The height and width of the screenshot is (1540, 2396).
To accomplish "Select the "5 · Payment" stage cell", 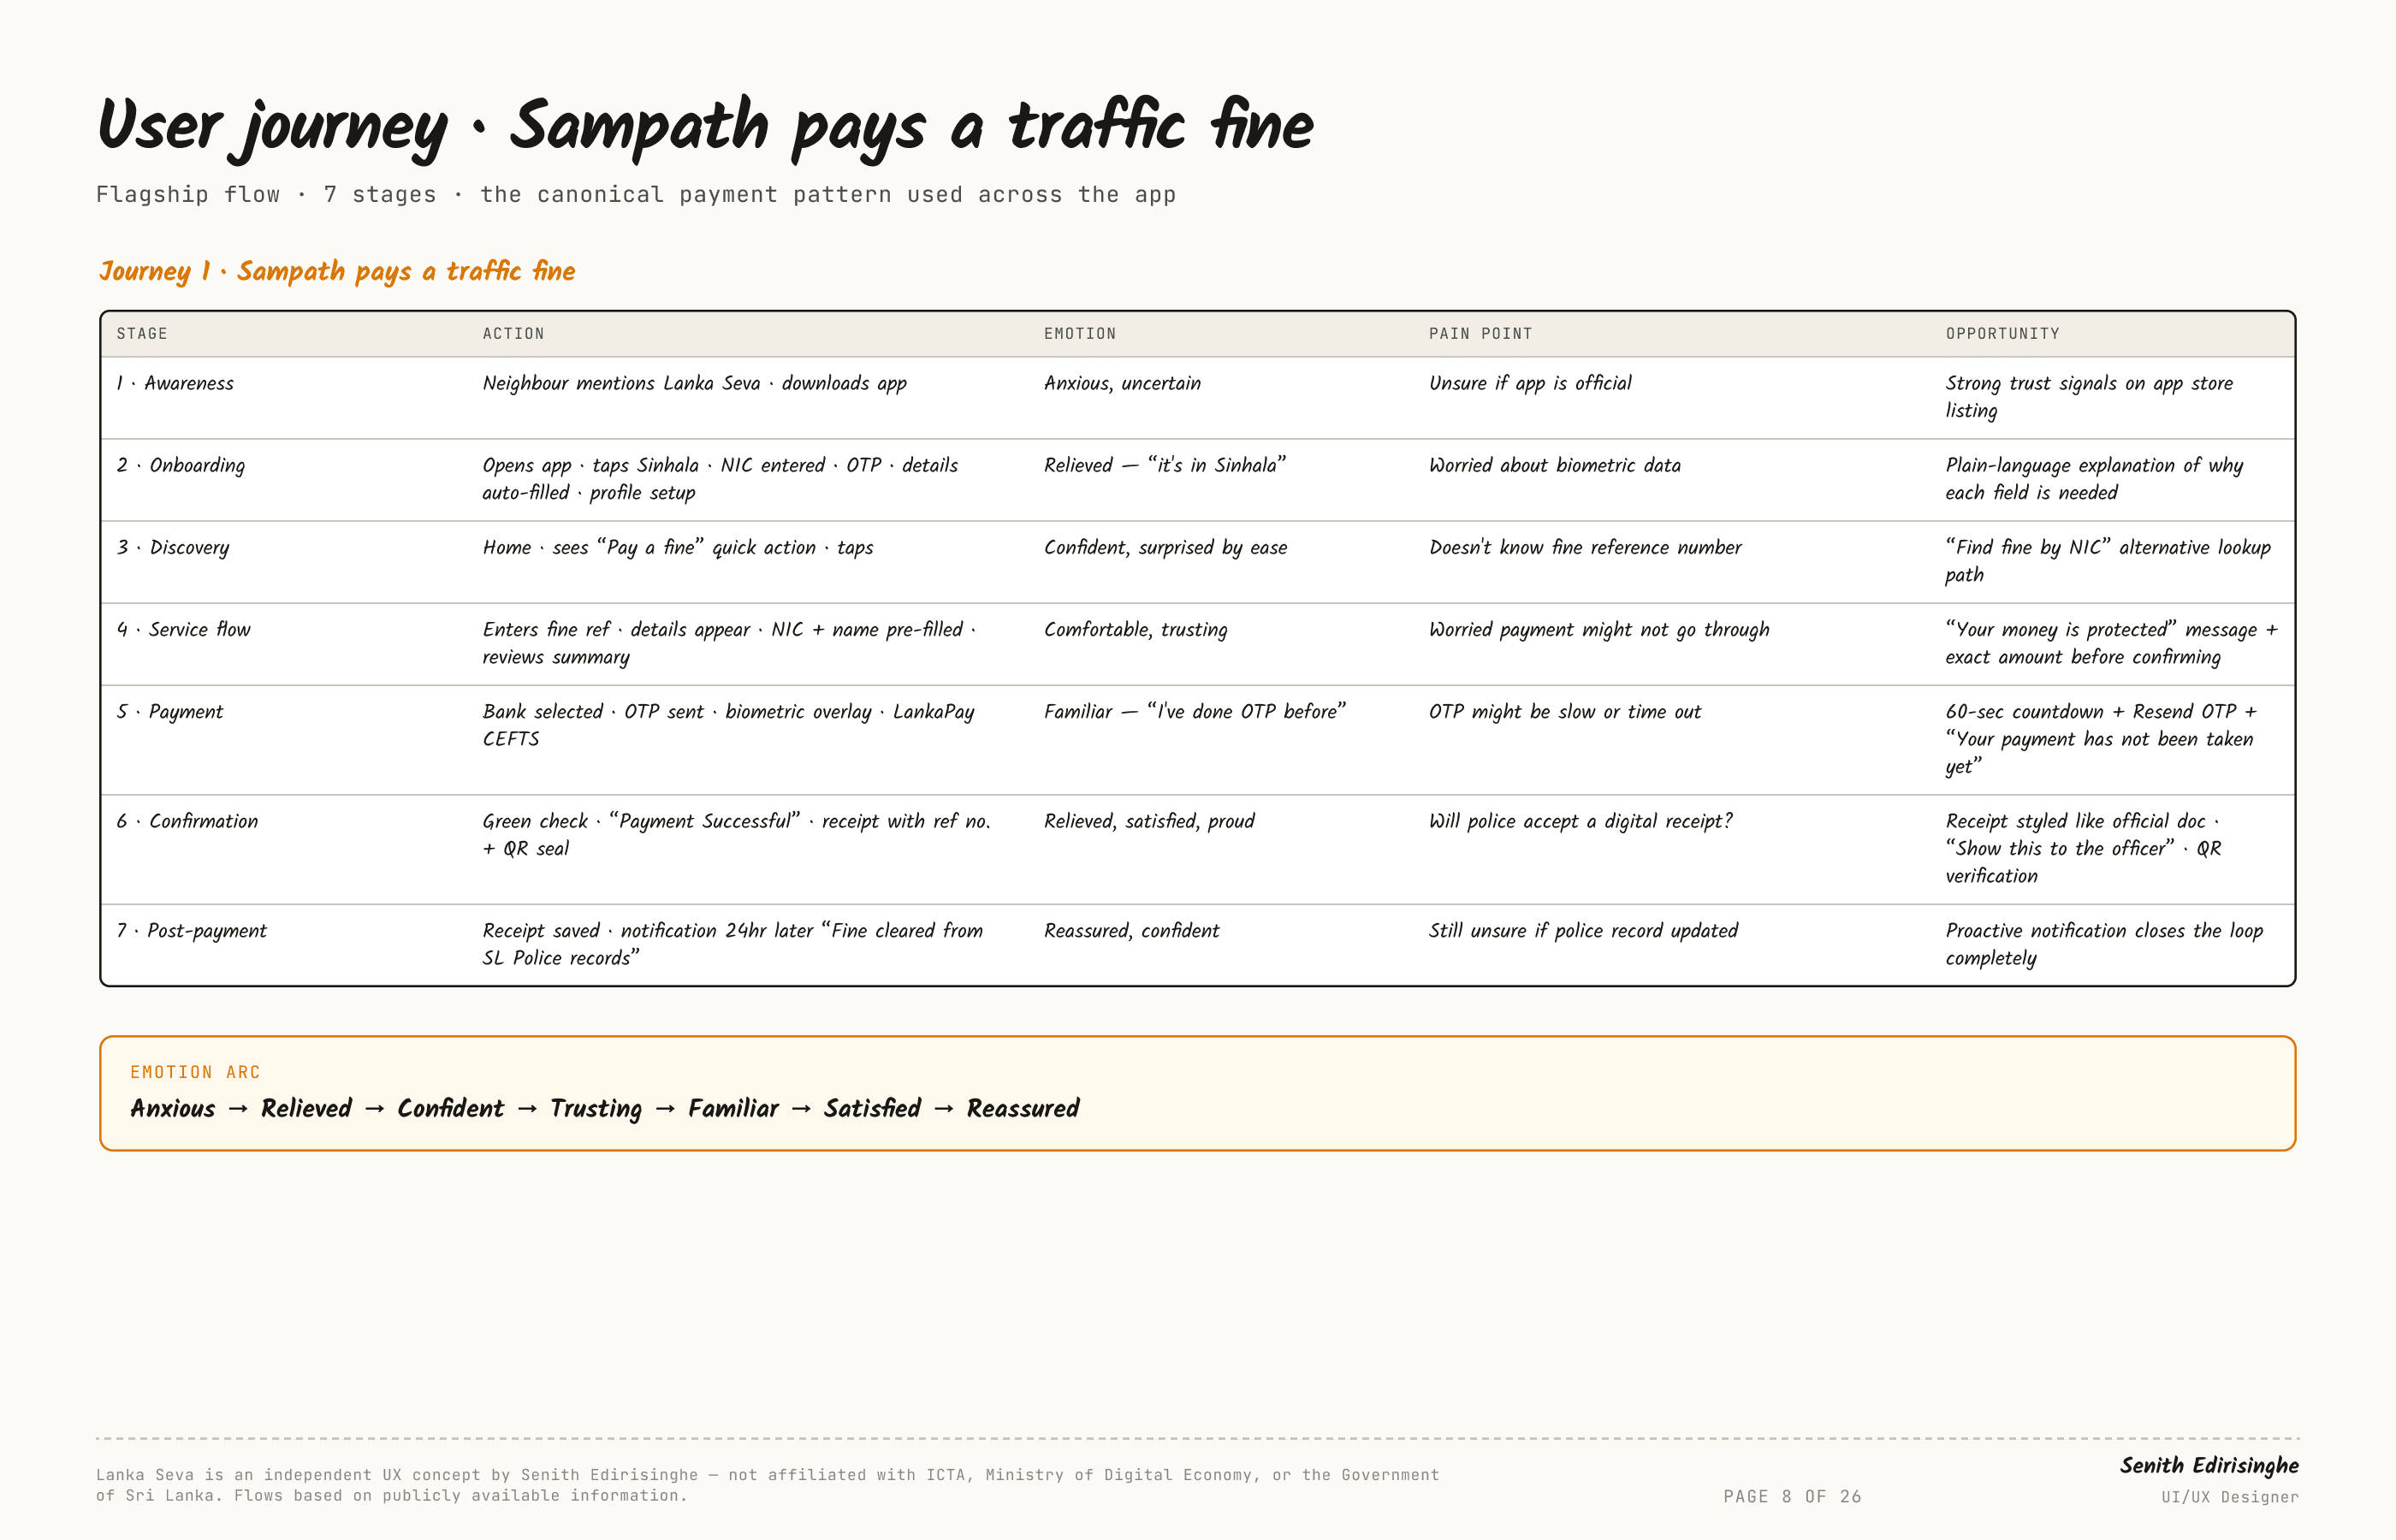I will coord(170,711).
